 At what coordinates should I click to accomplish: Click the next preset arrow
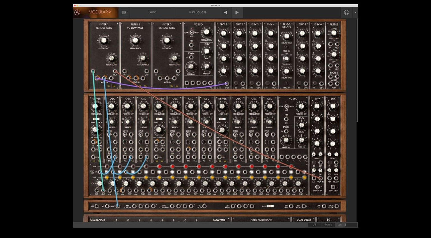[237, 12]
